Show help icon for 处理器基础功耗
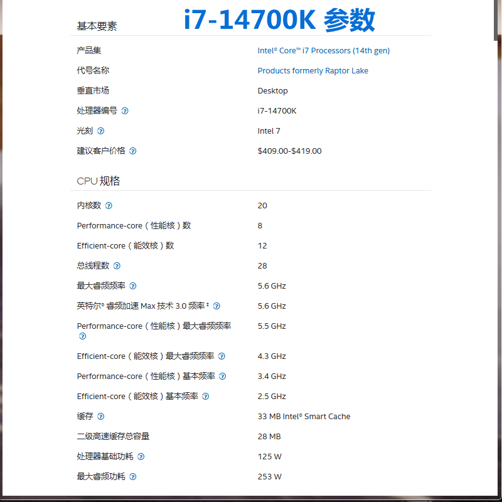This screenshot has height=502, width=502. point(141,457)
